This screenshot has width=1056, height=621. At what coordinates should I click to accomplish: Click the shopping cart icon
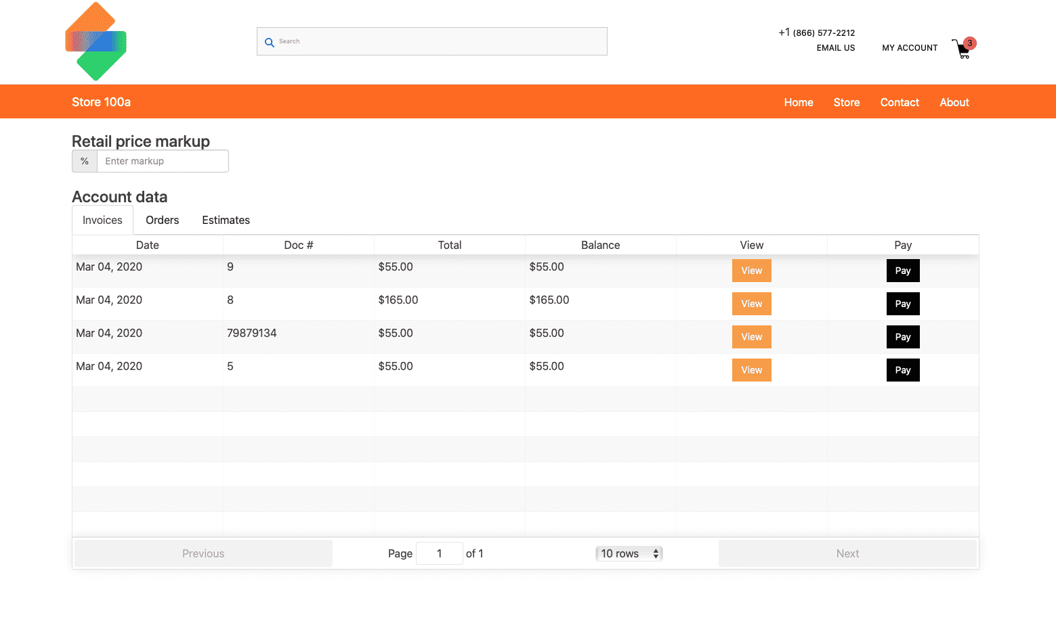(962, 49)
